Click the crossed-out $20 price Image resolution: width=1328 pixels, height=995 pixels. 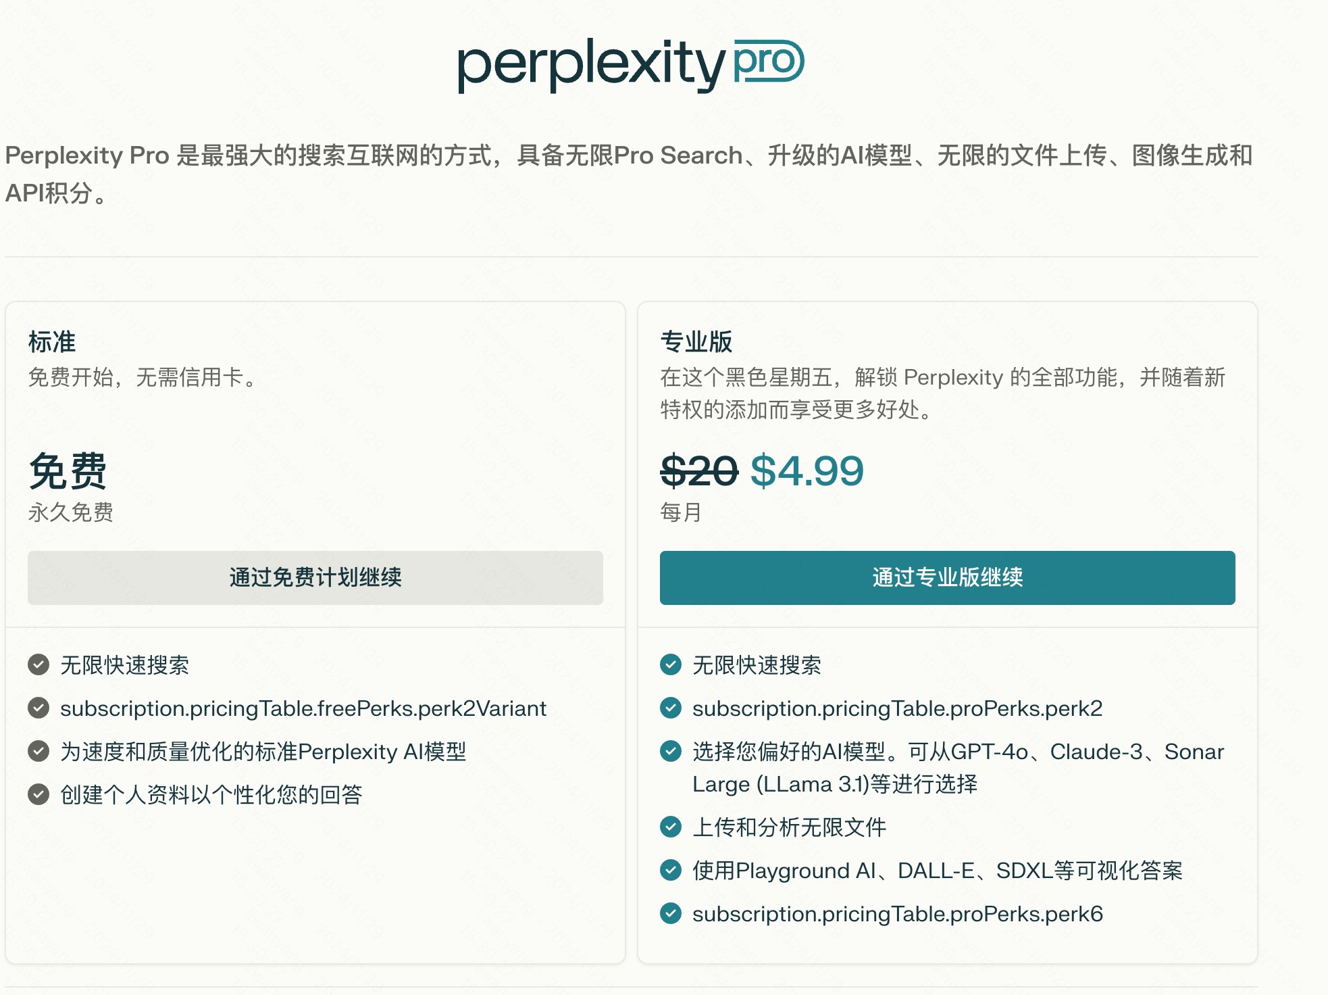[698, 471]
